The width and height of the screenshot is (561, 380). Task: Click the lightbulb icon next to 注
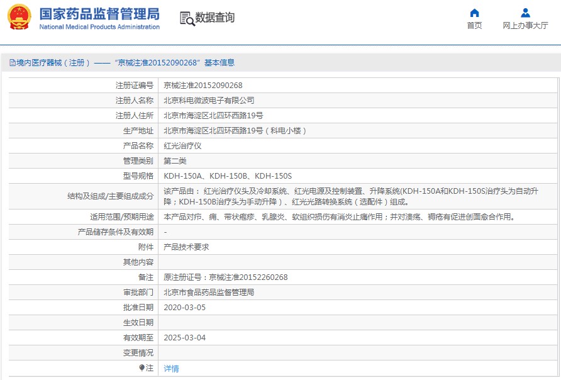pyautogui.click(x=142, y=368)
